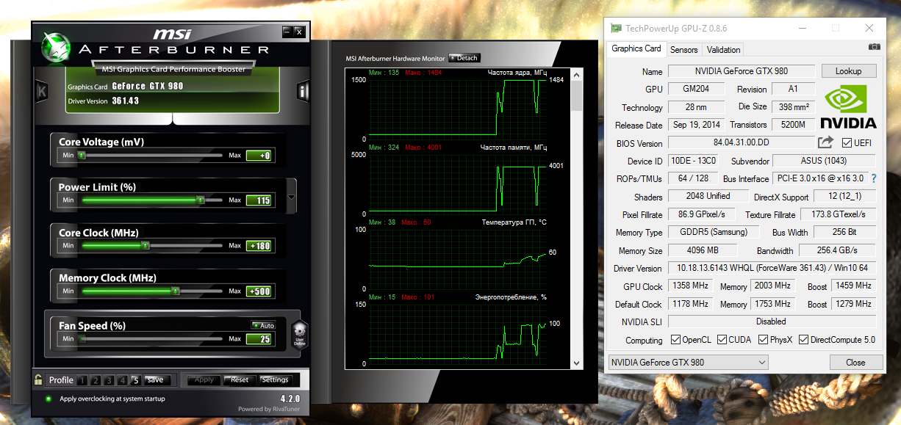Image resolution: width=901 pixels, height=425 pixels.
Task: Click the GPU temperature graph in the monitor
Action: tap(457, 259)
